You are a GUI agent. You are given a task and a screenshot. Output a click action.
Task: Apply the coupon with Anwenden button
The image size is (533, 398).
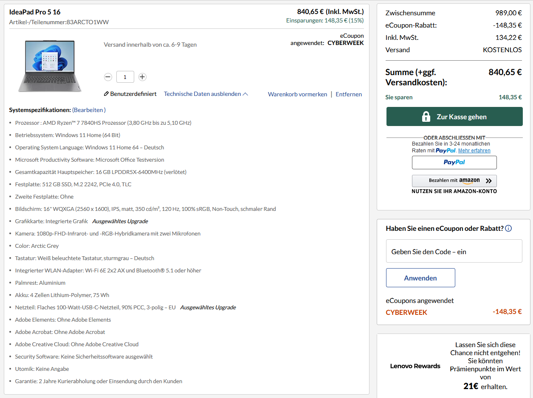tap(420, 278)
